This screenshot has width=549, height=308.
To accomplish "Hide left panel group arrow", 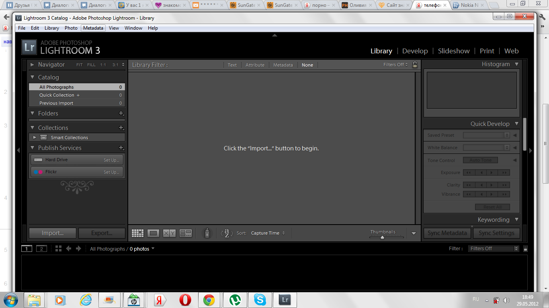I will (x=18, y=150).
